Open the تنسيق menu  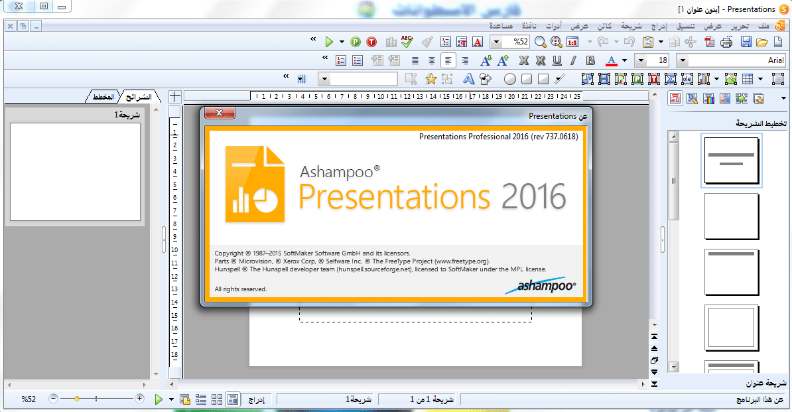click(686, 27)
